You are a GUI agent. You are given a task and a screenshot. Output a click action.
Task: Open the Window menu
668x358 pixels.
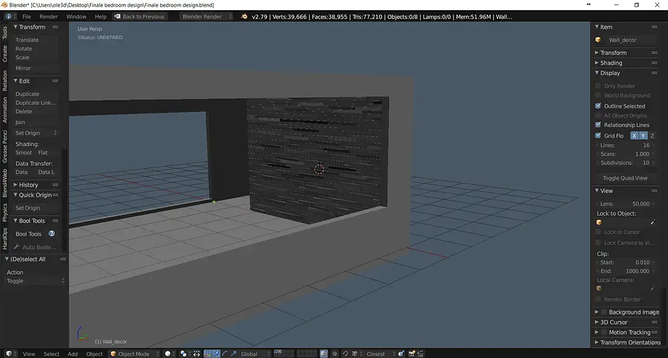click(76, 16)
